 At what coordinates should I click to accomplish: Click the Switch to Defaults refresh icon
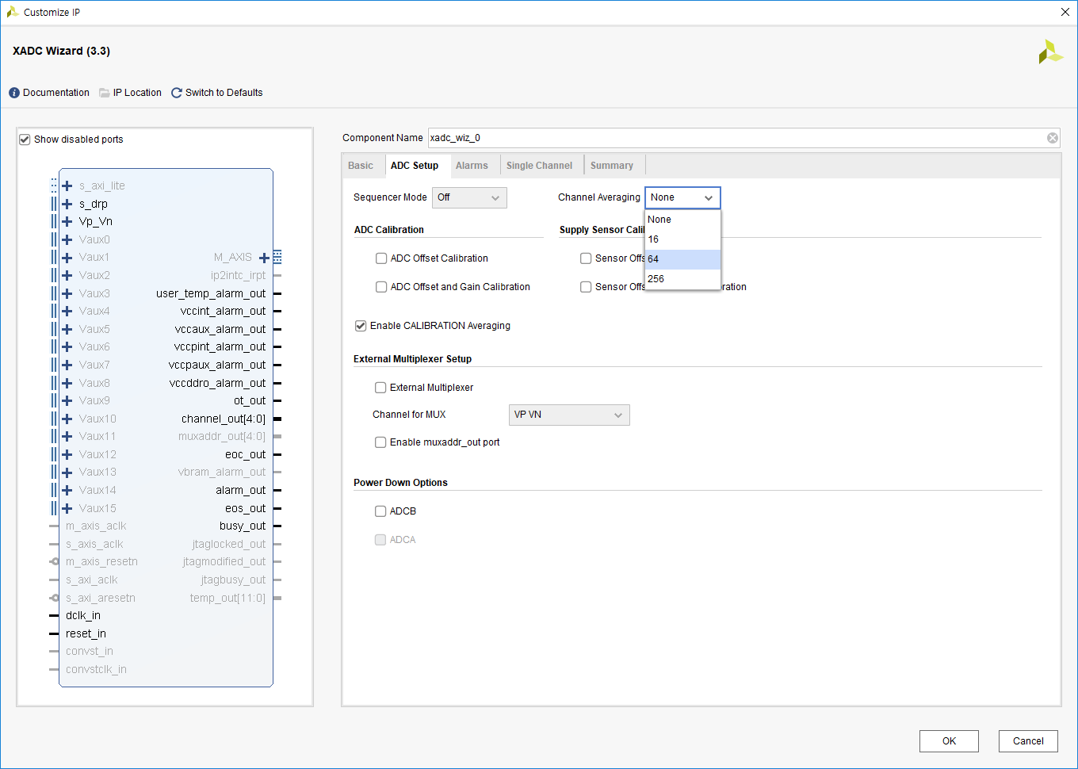pyautogui.click(x=177, y=93)
